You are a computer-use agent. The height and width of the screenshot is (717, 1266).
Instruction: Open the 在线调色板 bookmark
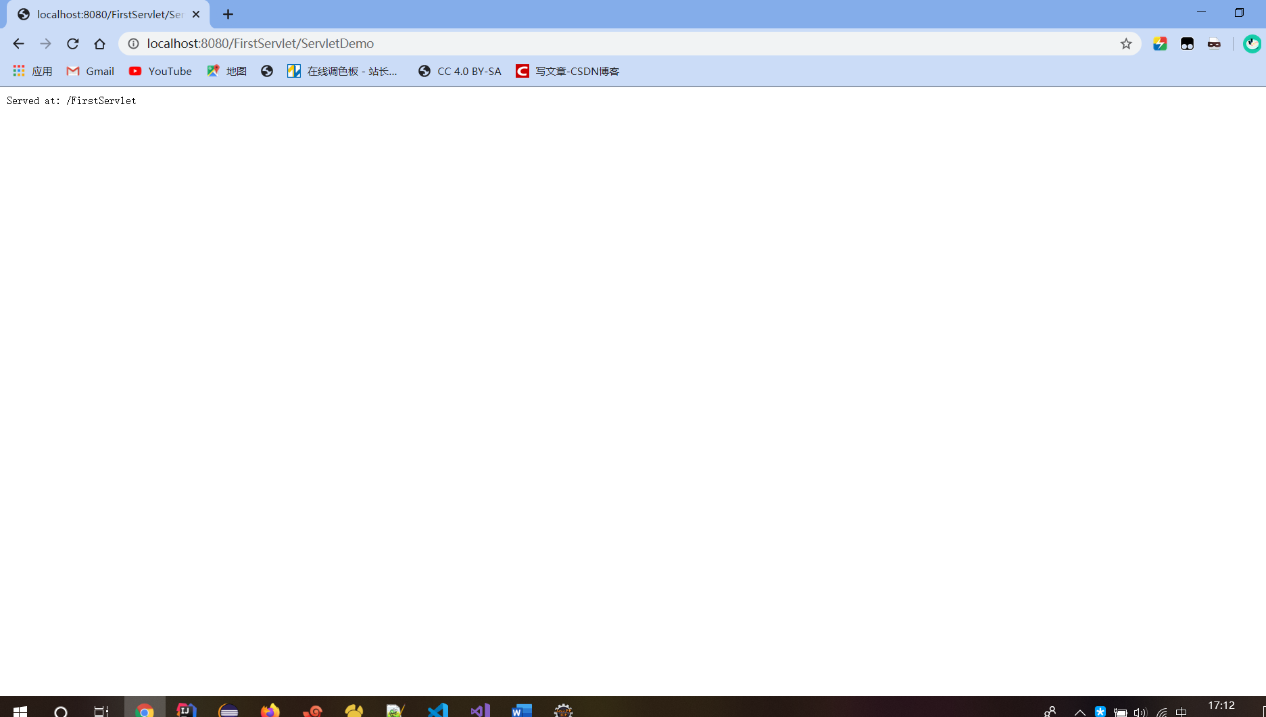(342, 71)
